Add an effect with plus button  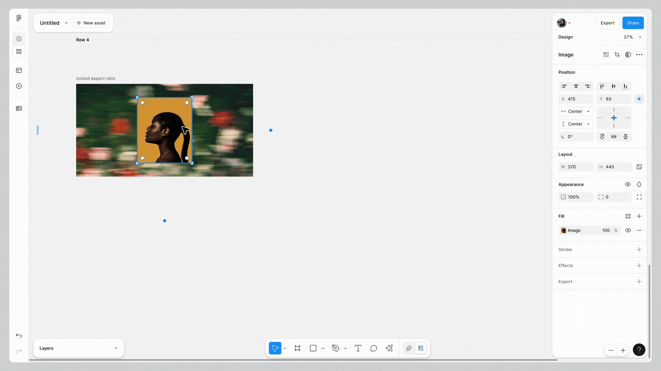[639, 266]
